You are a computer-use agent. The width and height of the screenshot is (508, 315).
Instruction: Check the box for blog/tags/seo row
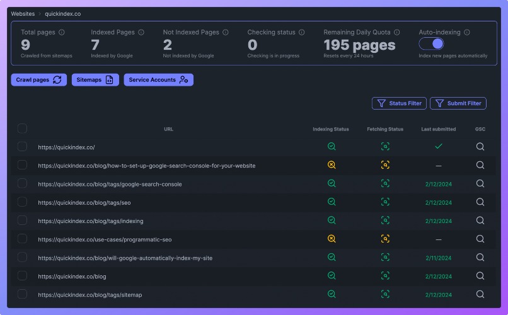[x=22, y=202]
